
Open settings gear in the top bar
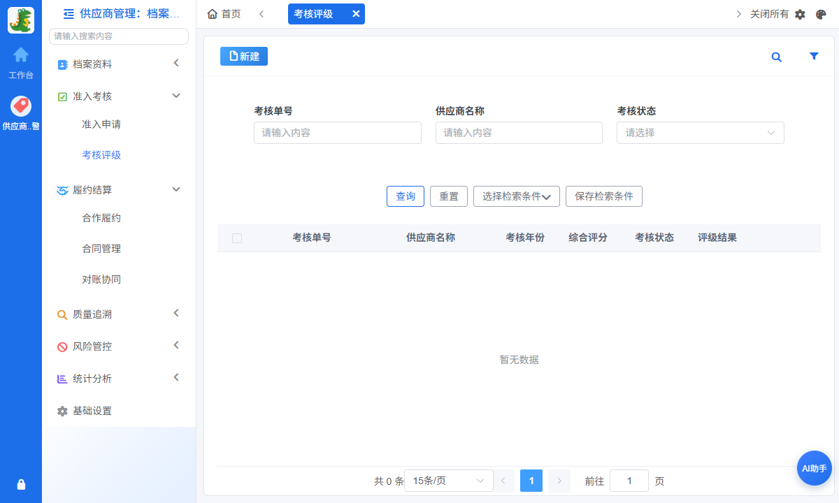tap(801, 14)
